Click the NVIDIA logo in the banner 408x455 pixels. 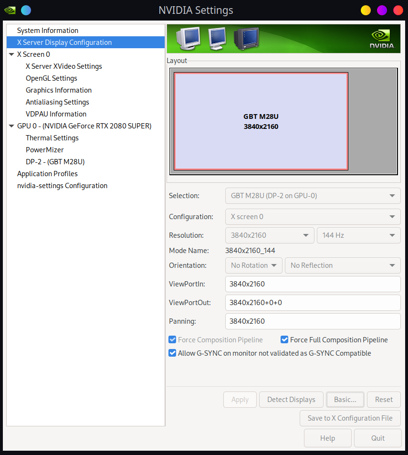click(x=382, y=39)
